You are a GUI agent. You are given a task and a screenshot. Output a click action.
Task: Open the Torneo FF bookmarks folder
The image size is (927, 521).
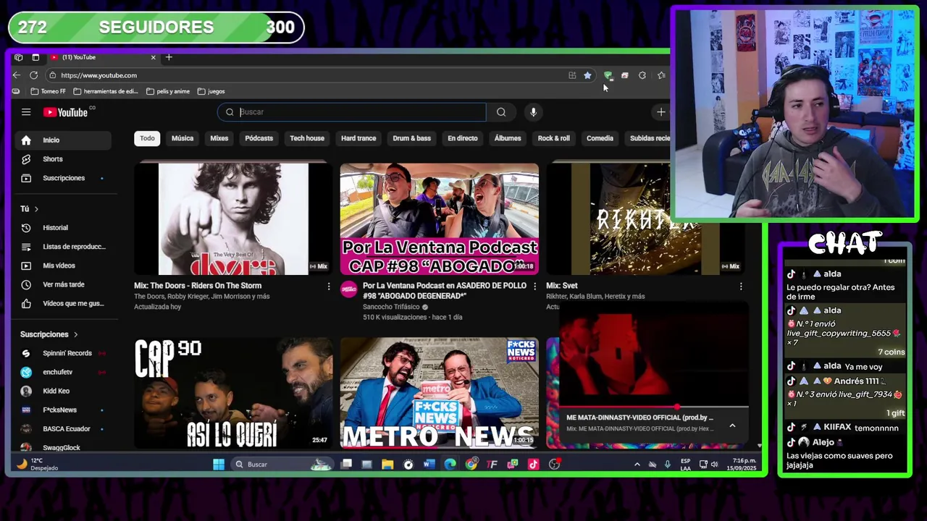pos(49,92)
